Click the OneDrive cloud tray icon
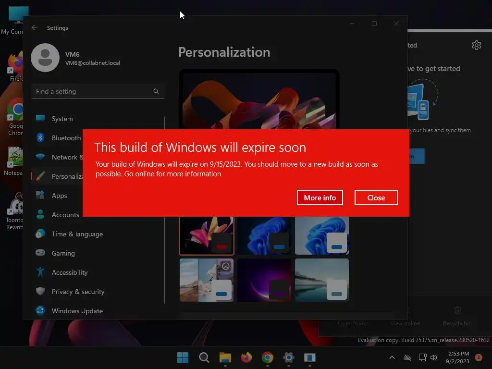Image resolution: width=492 pixels, height=369 pixels. tap(407, 357)
